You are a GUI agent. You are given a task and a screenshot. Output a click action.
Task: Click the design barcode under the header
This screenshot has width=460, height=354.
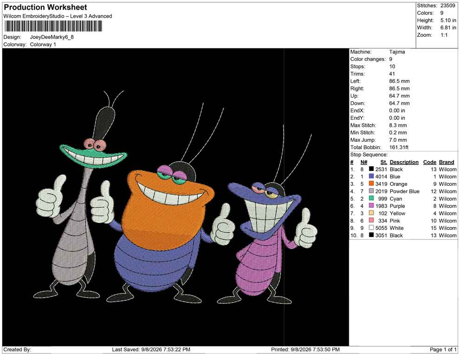(x=53, y=26)
